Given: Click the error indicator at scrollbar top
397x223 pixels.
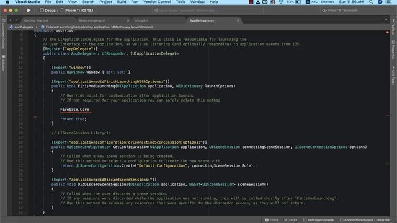Looking at the screenshot, I should coord(387,32).
